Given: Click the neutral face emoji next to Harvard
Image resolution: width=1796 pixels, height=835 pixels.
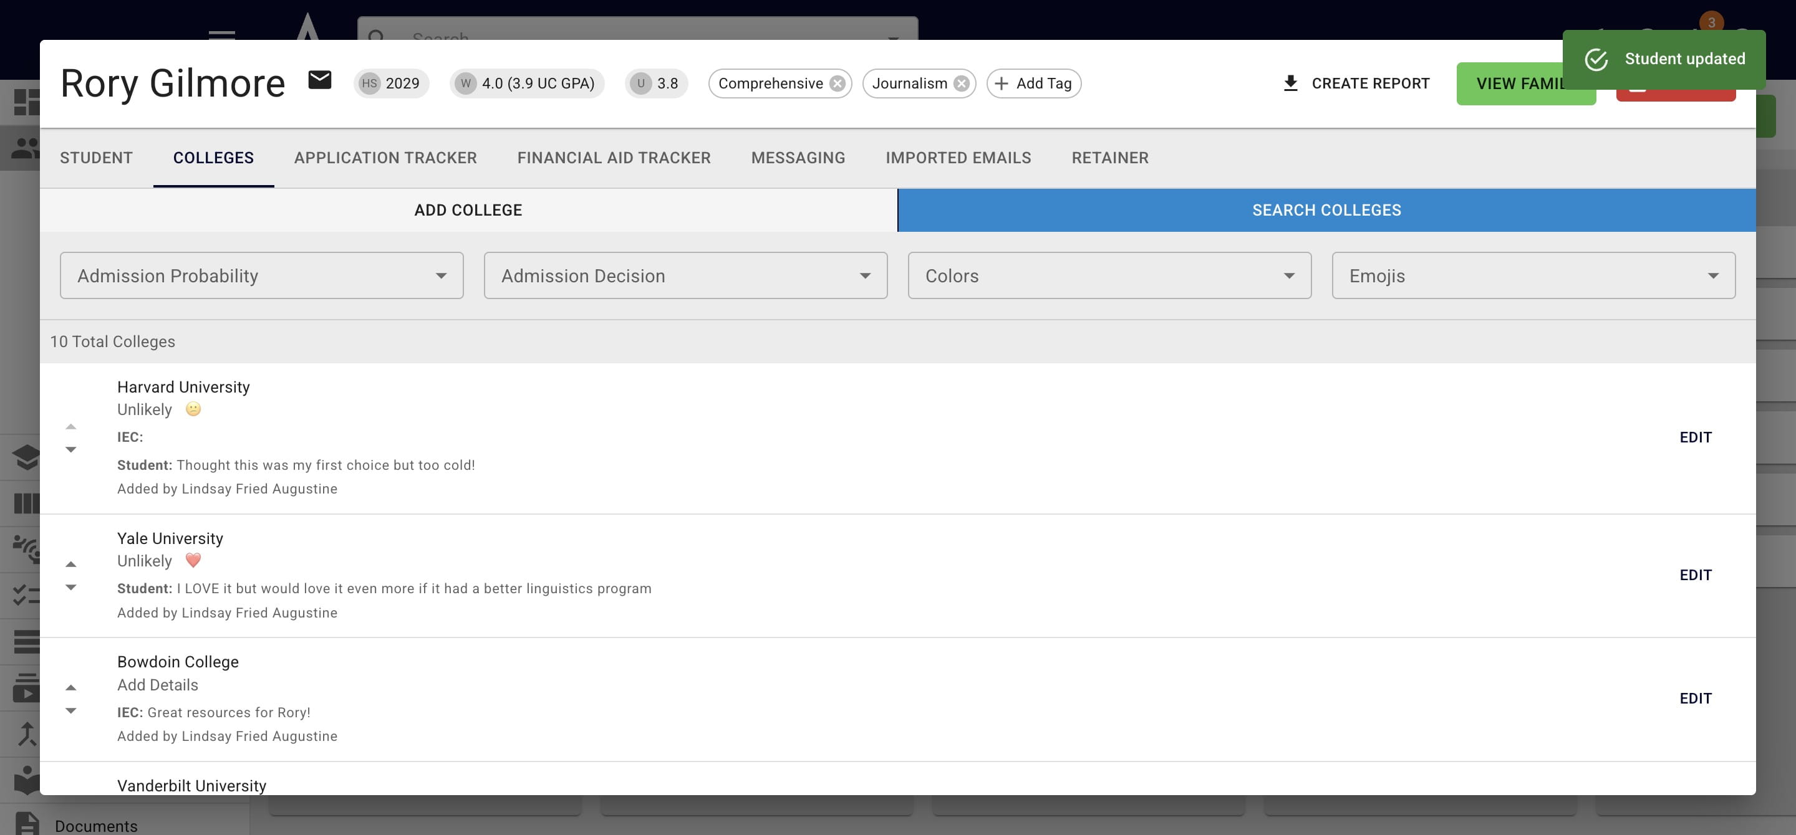Looking at the screenshot, I should [193, 409].
